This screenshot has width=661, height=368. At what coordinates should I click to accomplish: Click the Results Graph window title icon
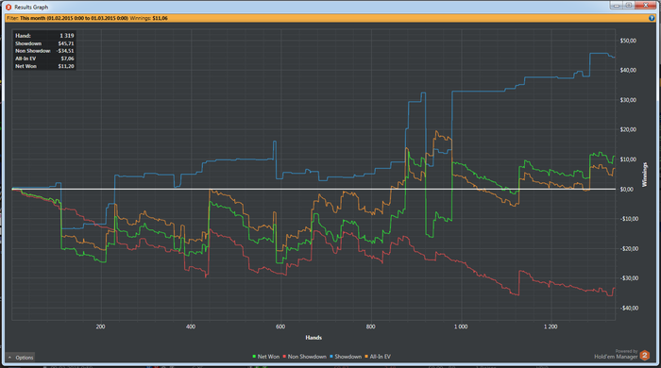pos(8,7)
